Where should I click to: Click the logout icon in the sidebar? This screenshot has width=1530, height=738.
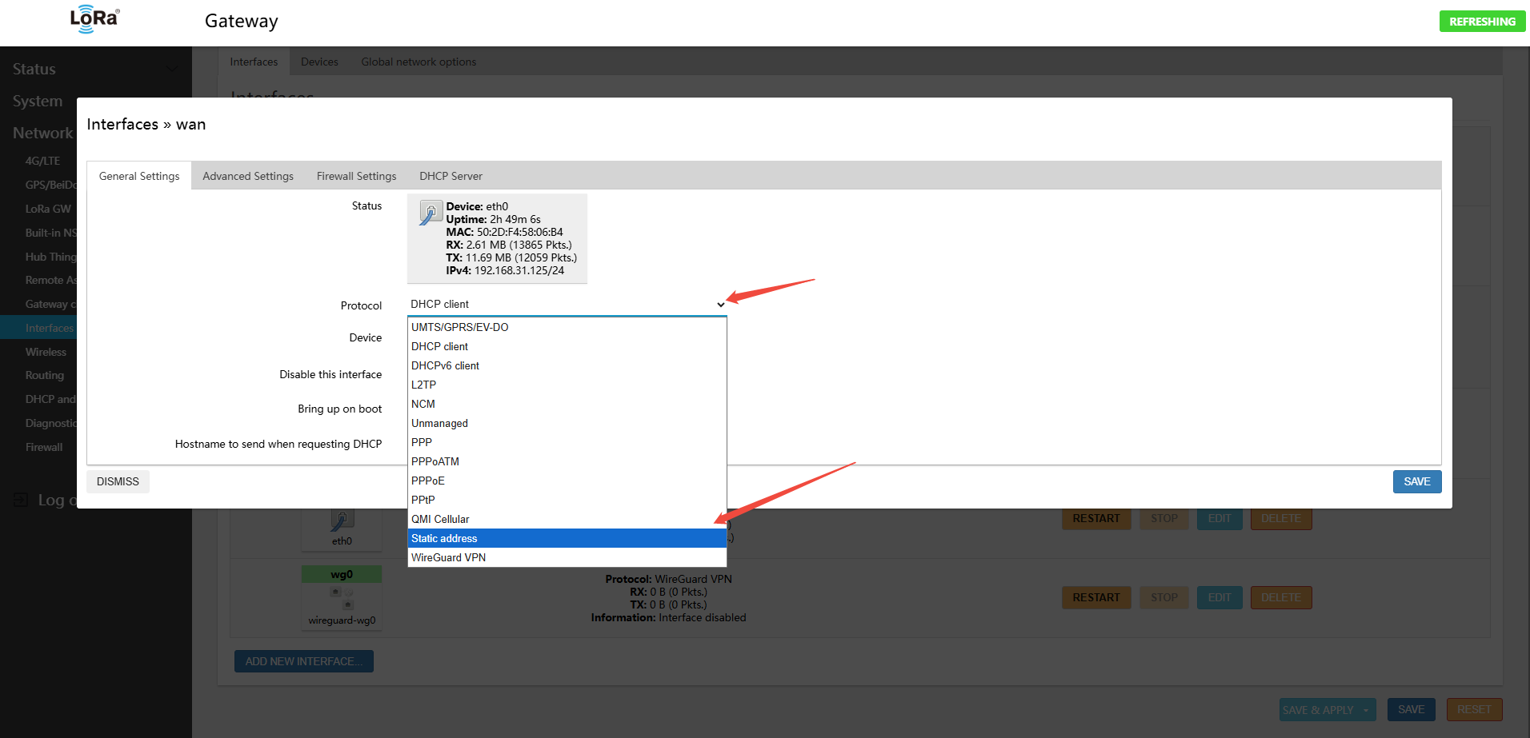[21, 501]
